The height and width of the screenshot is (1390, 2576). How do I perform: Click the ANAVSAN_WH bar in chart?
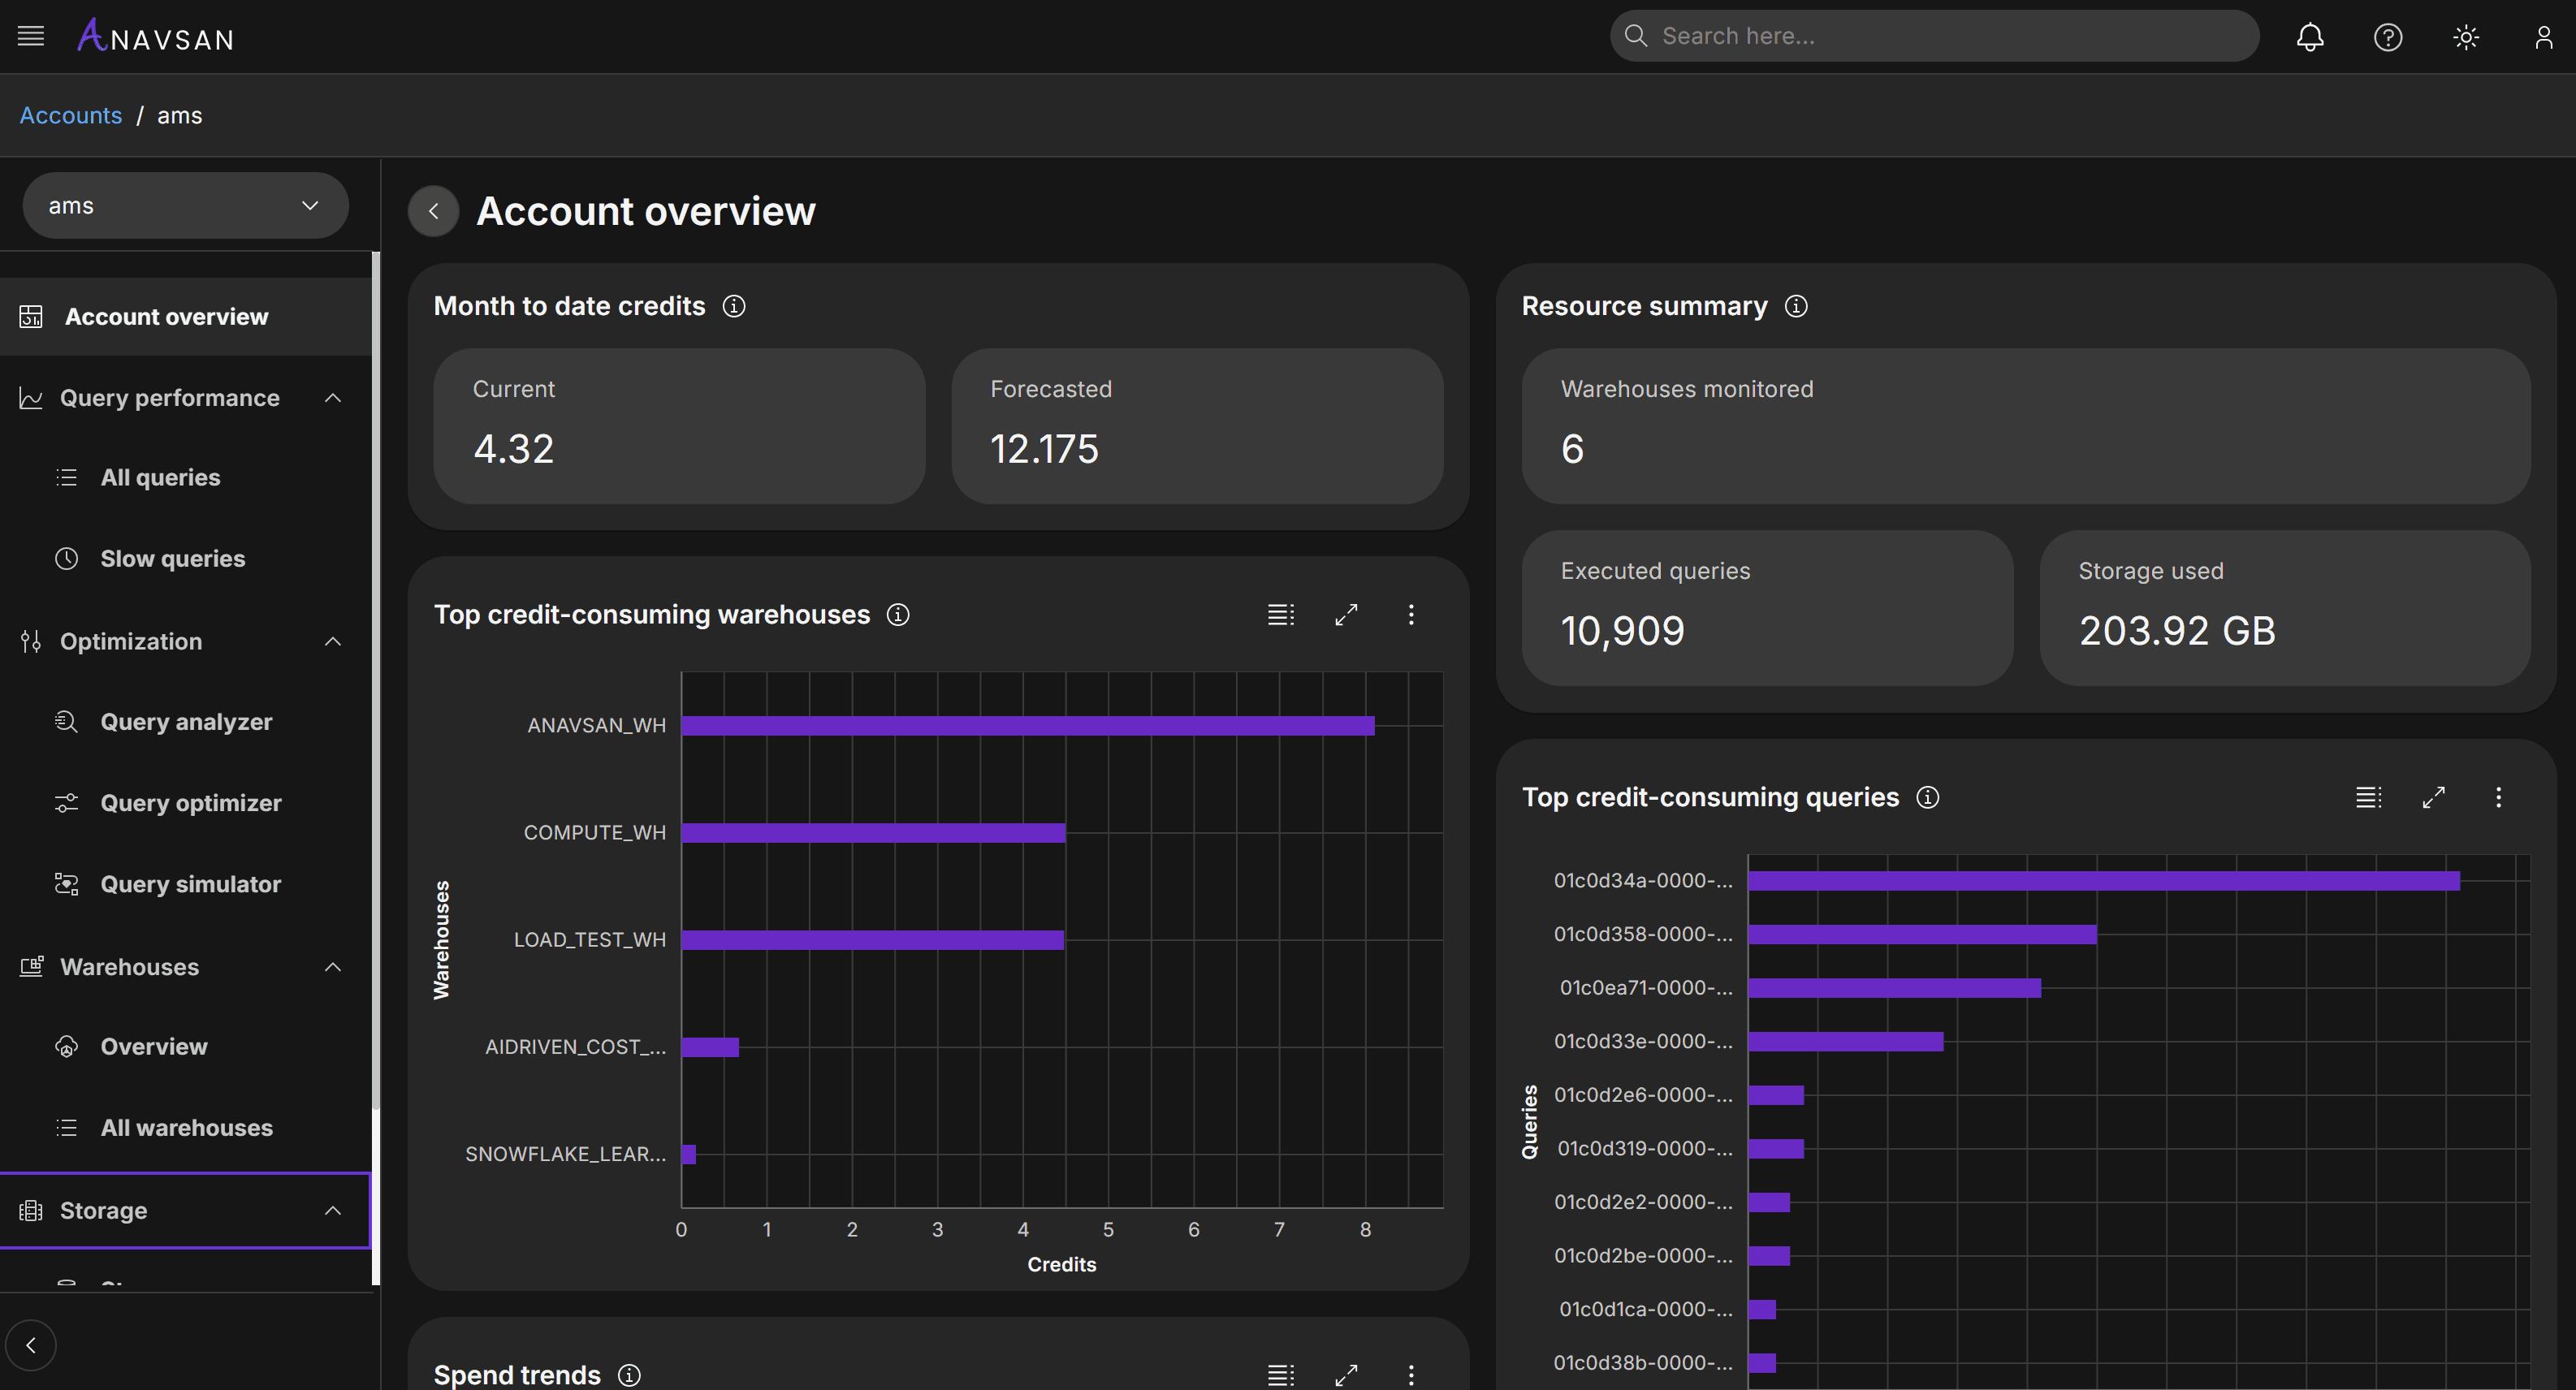tap(1027, 725)
